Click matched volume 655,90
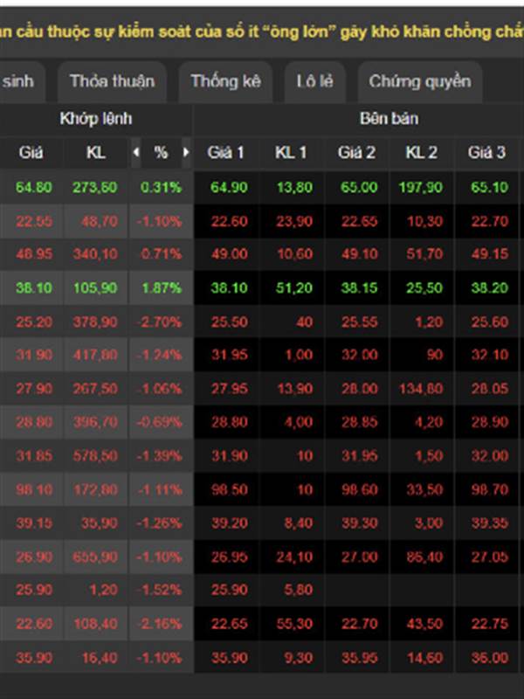Image resolution: width=524 pixels, height=699 pixels. [x=95, y=557]
